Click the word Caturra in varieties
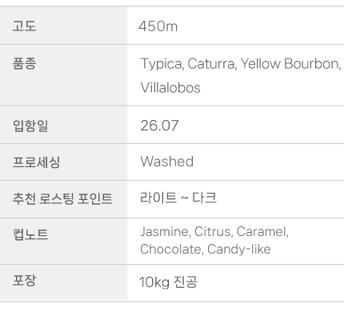The width and height of the screenshot is (344, 312). [x=212, y=64]
